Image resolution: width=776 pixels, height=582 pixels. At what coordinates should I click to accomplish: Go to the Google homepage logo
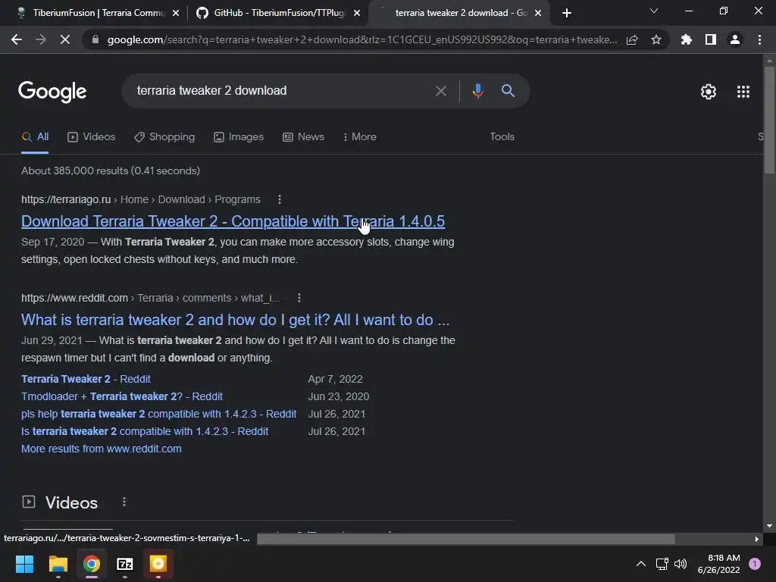tap(52, 92)
